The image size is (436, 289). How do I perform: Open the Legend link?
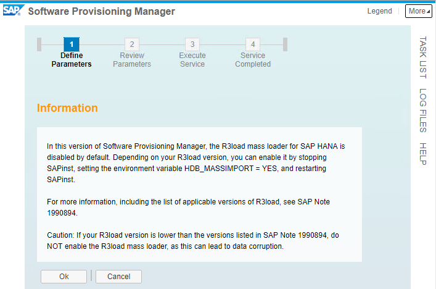point(379,11)
